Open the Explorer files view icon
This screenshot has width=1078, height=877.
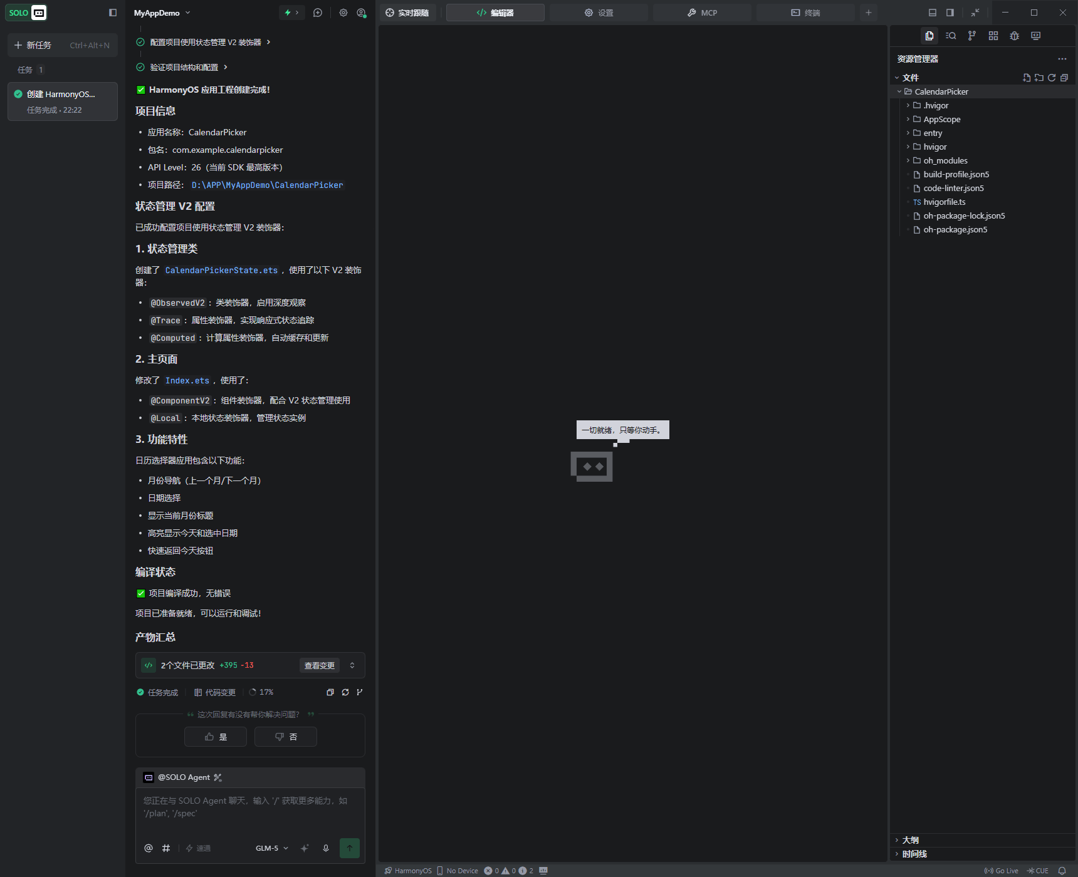click(x=929, y=36)
